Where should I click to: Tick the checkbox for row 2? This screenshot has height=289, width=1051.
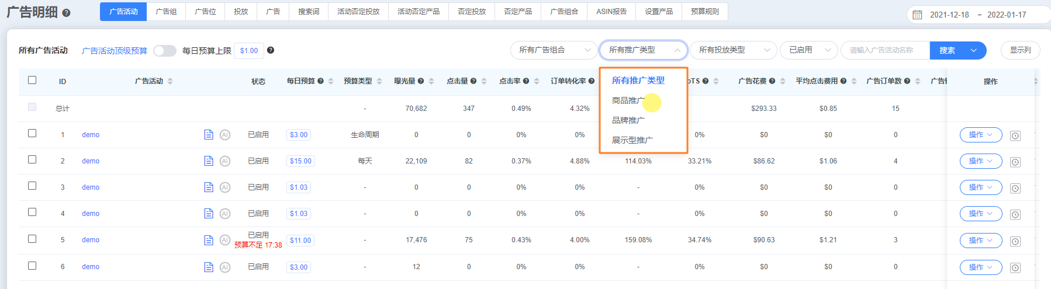[32, 160]
